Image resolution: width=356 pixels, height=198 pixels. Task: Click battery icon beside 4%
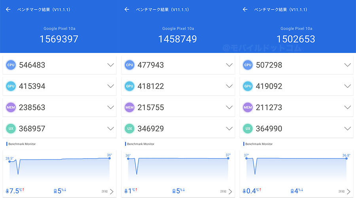[292, 191]
